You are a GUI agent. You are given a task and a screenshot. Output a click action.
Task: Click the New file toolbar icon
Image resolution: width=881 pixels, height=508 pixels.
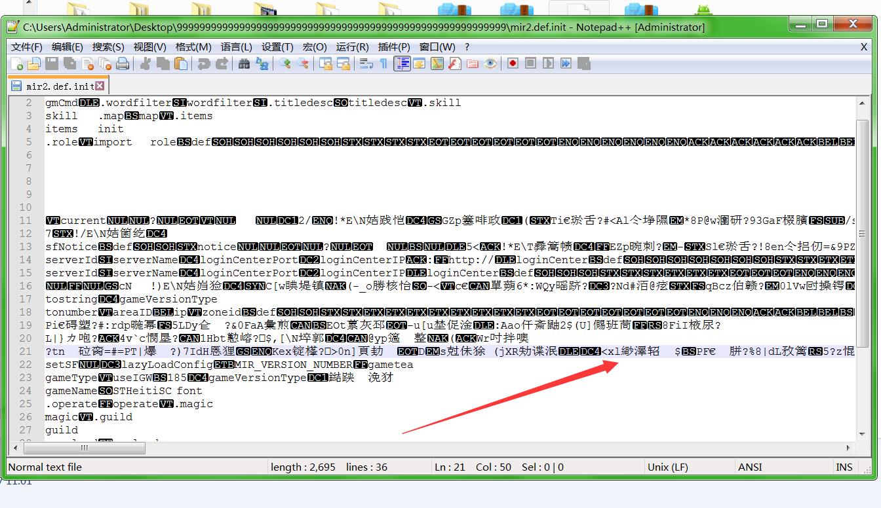click(17, 63)
